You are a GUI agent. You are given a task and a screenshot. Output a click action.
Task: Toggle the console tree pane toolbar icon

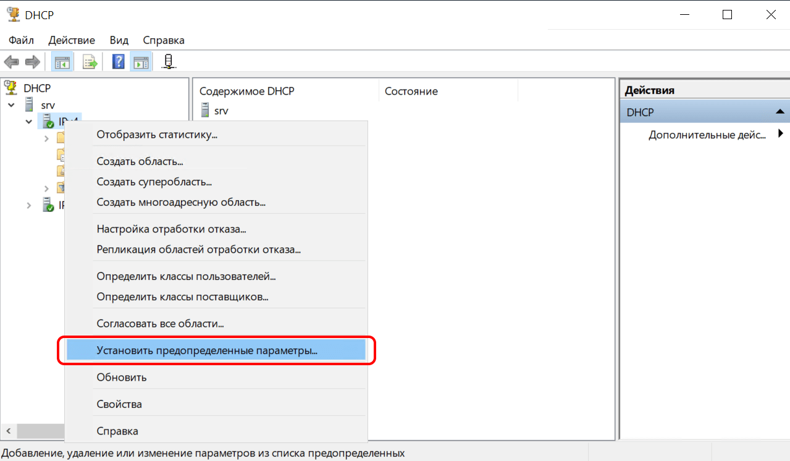[62, 62]
